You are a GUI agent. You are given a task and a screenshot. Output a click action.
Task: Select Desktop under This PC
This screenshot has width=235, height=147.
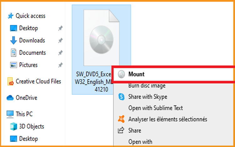point(29,139)
